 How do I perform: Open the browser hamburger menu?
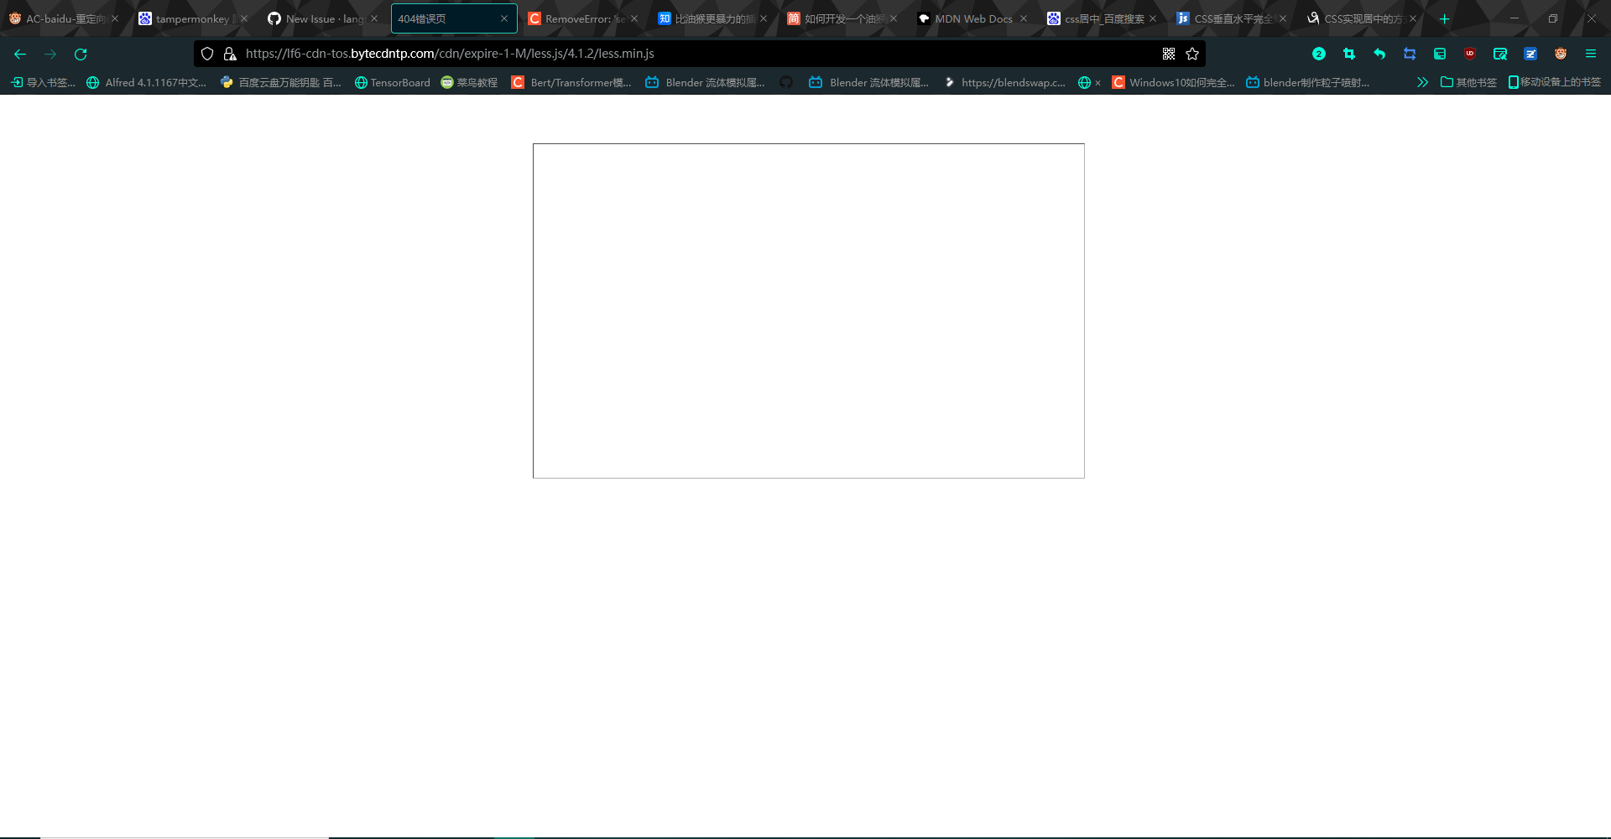tap(1591, 54)
